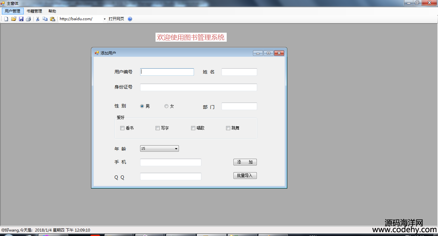438x236 pixels.
Task: Select the 男 gender radio button
Action: coord(142,106)
